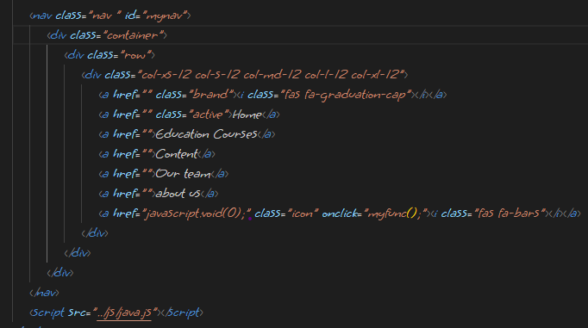Screen dimensions: 588x328
Task: Click the onclick "myfunc();" value
Action: [395, 214]
